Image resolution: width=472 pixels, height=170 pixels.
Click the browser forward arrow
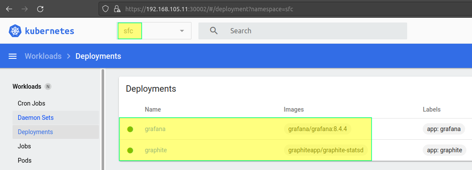point(25,9)
